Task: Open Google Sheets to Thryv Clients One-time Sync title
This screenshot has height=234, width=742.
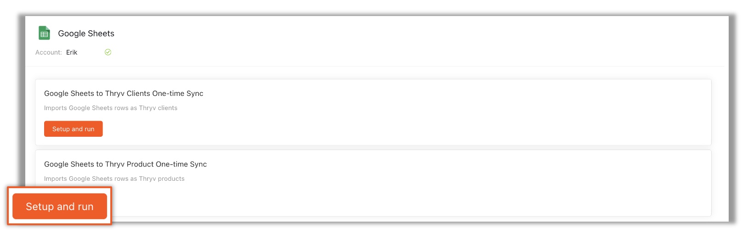Action: (124, 93)
